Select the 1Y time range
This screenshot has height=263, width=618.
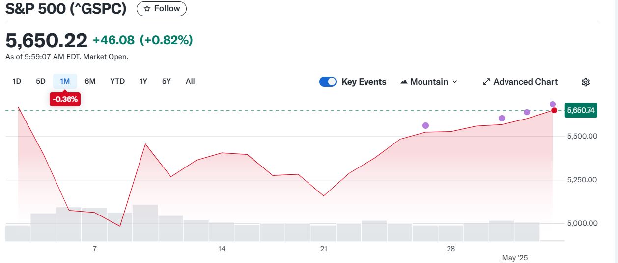(143, 81)
